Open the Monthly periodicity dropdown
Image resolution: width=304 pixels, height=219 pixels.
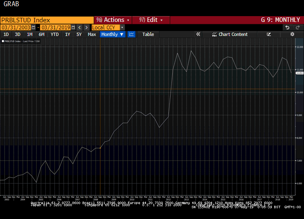(112, 34)
